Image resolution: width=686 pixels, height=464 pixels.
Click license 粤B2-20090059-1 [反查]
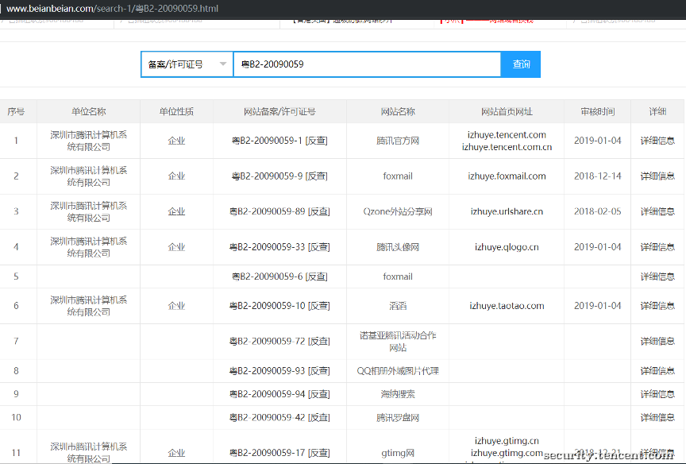tap(279, 141)
